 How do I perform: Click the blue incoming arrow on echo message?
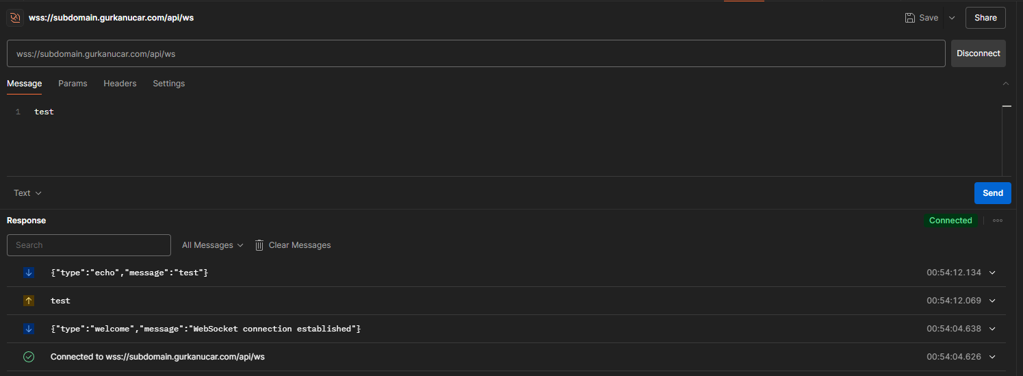pyautogui.click(x=29, y=273)
